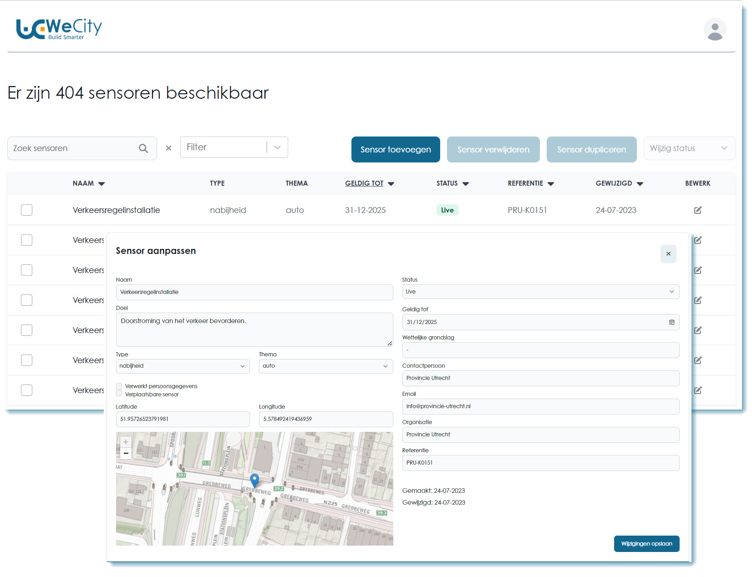Image resolution: width=752 pixels, height=577 pixels.
Task: Save with Wijzigingen opslaan button
Action: (x=646, y=544)
